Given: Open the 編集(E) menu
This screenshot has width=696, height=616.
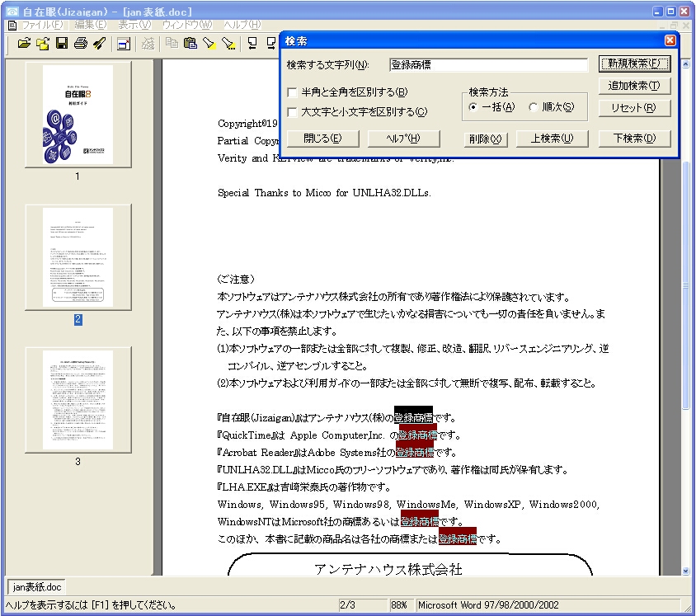Looking at the screenshot, I should pyautogui.click(x=91, y=25).
